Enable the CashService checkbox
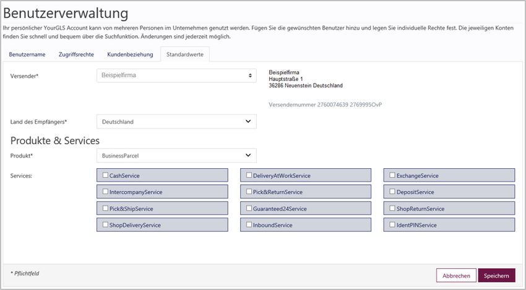Viewport: 526px width, 290px height. click(x=105, y=176)
